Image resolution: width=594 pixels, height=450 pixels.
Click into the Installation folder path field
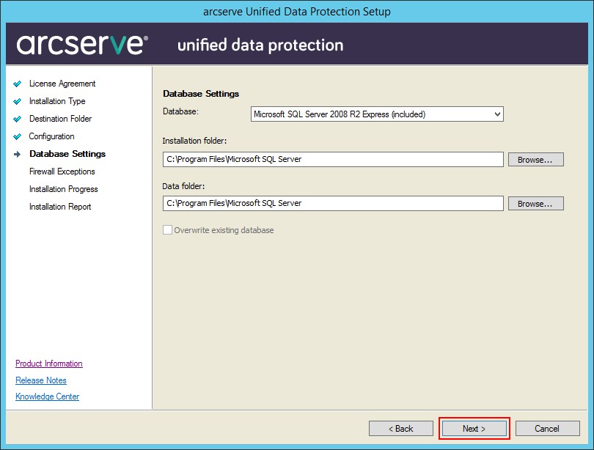click(x=333, y=159)
